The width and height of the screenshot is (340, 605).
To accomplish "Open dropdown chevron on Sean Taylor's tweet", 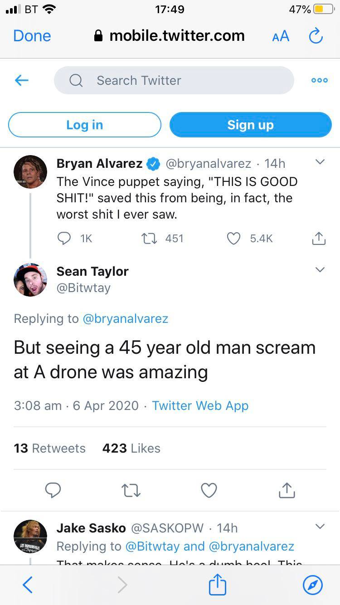I will [x=320, y=270].
